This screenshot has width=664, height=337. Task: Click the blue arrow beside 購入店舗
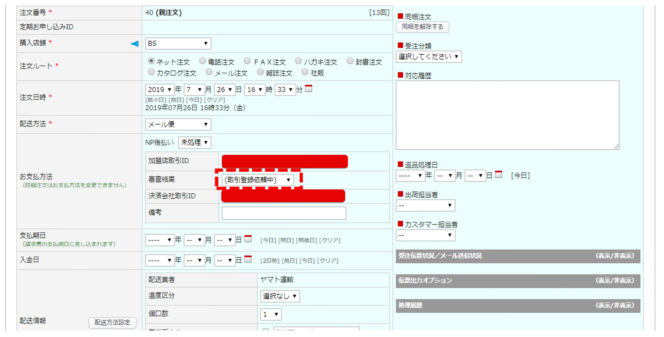coord(135,44)
